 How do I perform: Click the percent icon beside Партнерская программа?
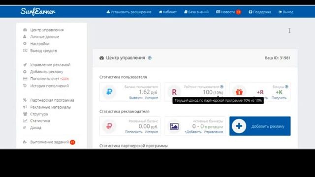tap(25, 100)
